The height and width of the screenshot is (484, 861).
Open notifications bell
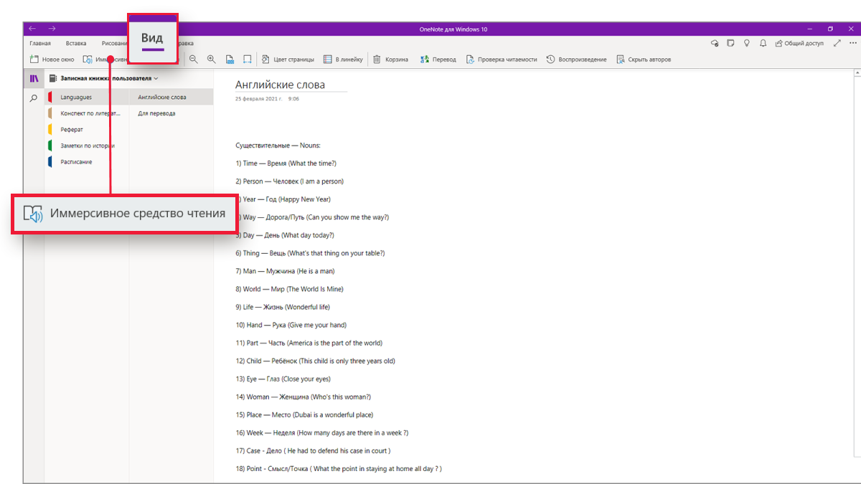point(763,43)
